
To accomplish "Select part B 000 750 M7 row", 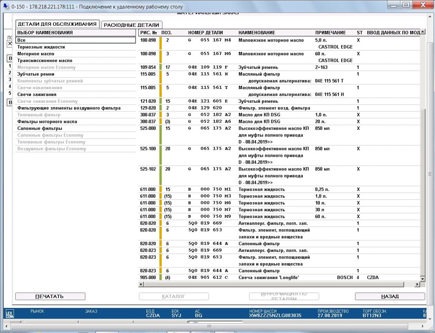I will [x=279, y=210].
